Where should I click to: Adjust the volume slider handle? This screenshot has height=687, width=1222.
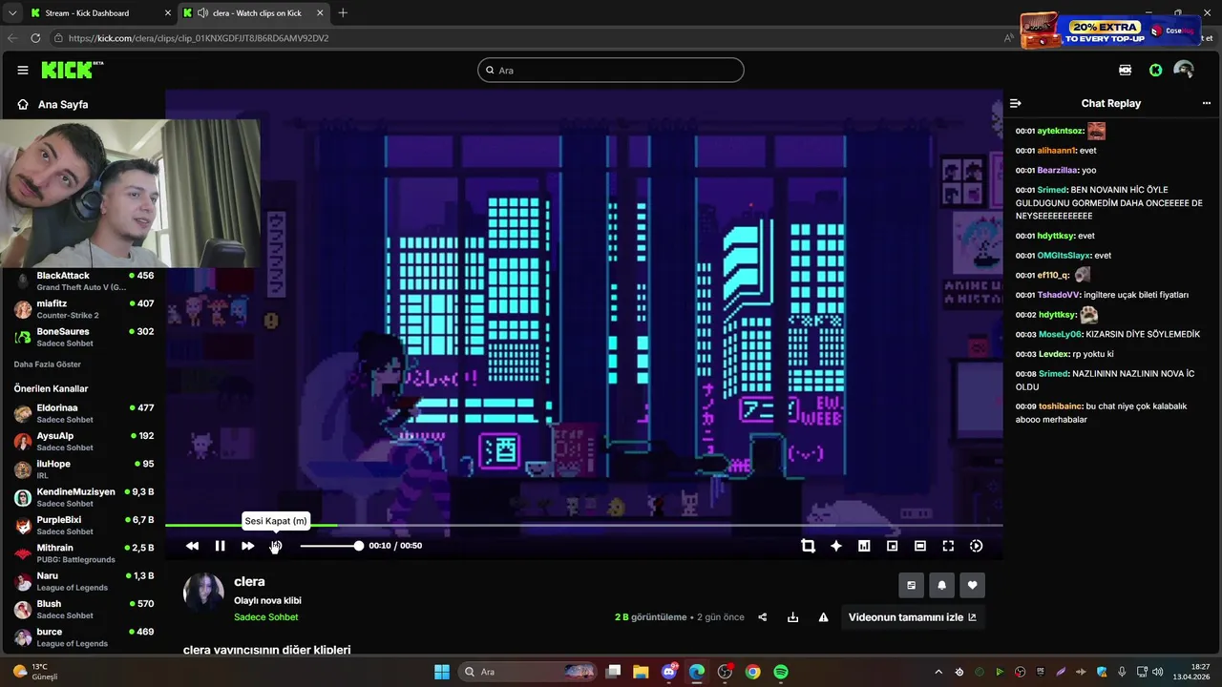359,546
